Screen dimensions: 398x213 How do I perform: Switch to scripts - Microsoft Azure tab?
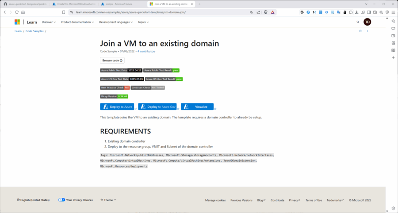pos(122,4)
